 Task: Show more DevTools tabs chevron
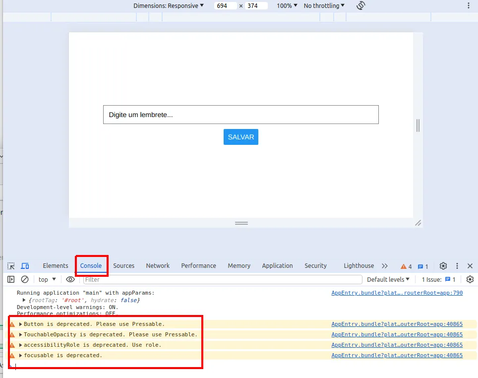[x=385, y=266]
